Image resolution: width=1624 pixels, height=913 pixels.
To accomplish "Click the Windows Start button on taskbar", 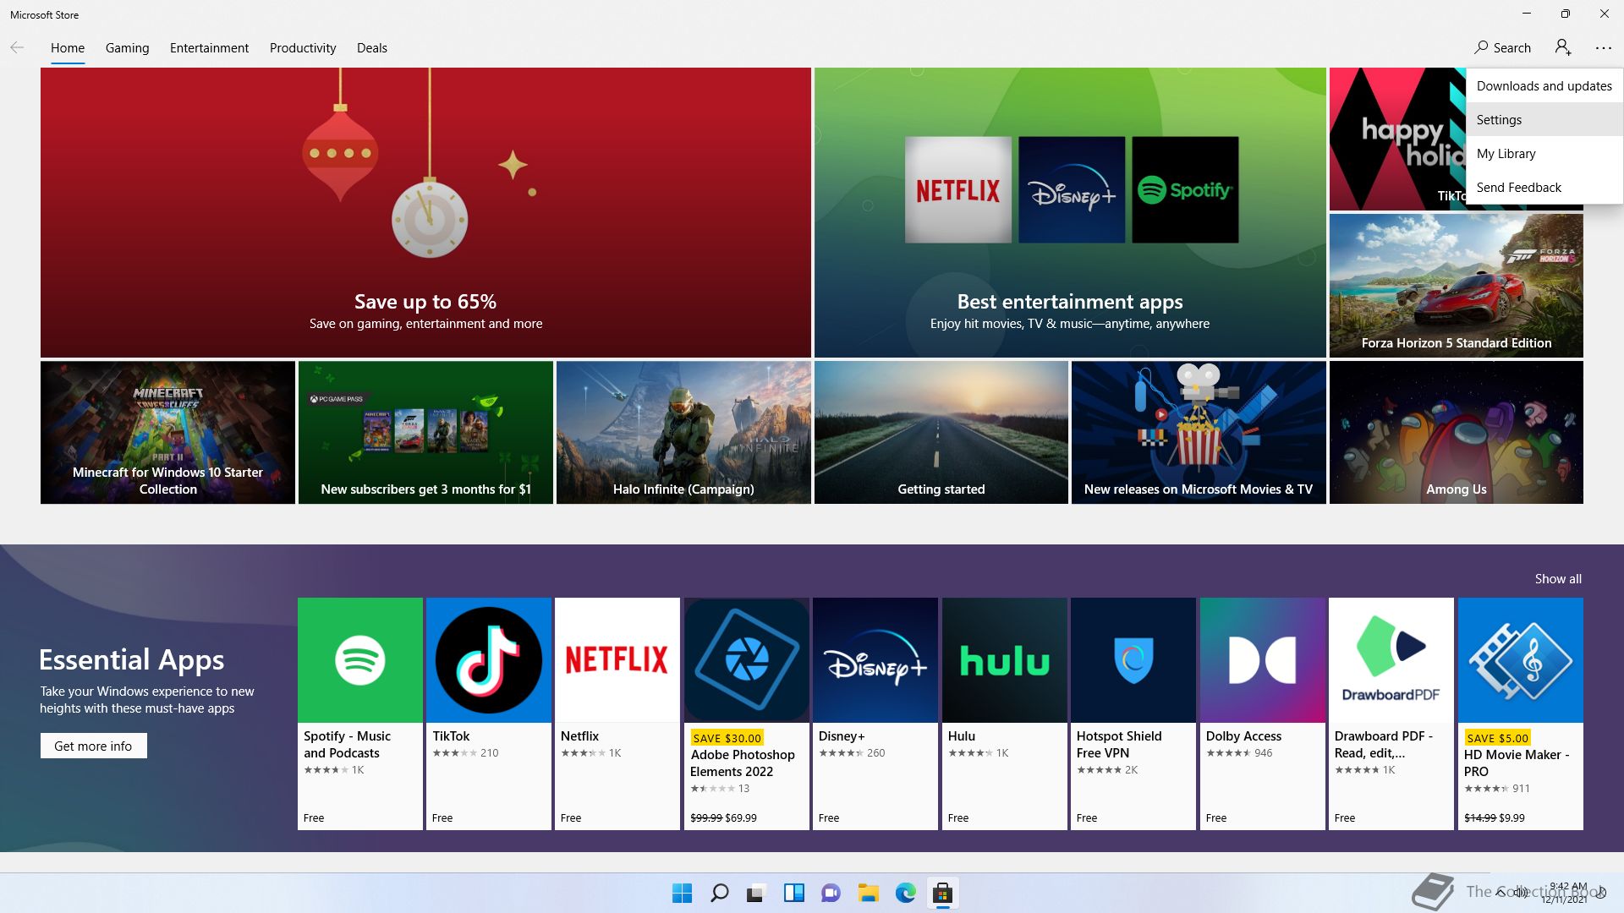I will (x=682, y=893).
